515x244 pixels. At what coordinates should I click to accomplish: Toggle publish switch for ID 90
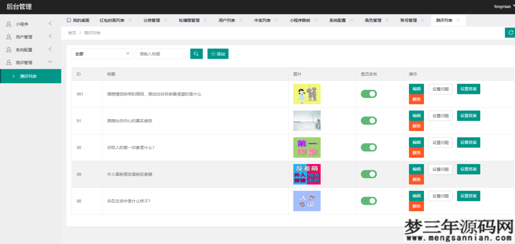point(369,147)
